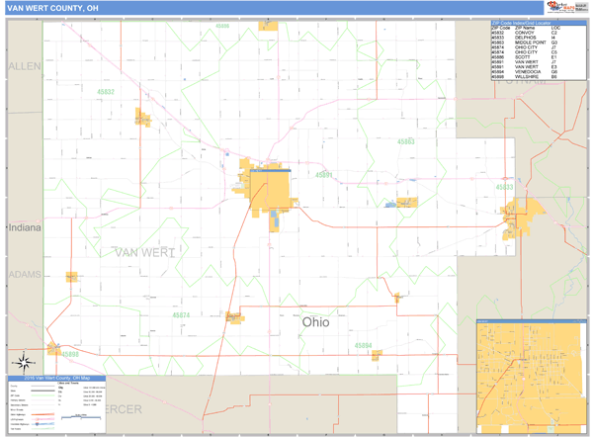
Task: Click the gray VAN WERT county label on map
Action: (145, 253)
